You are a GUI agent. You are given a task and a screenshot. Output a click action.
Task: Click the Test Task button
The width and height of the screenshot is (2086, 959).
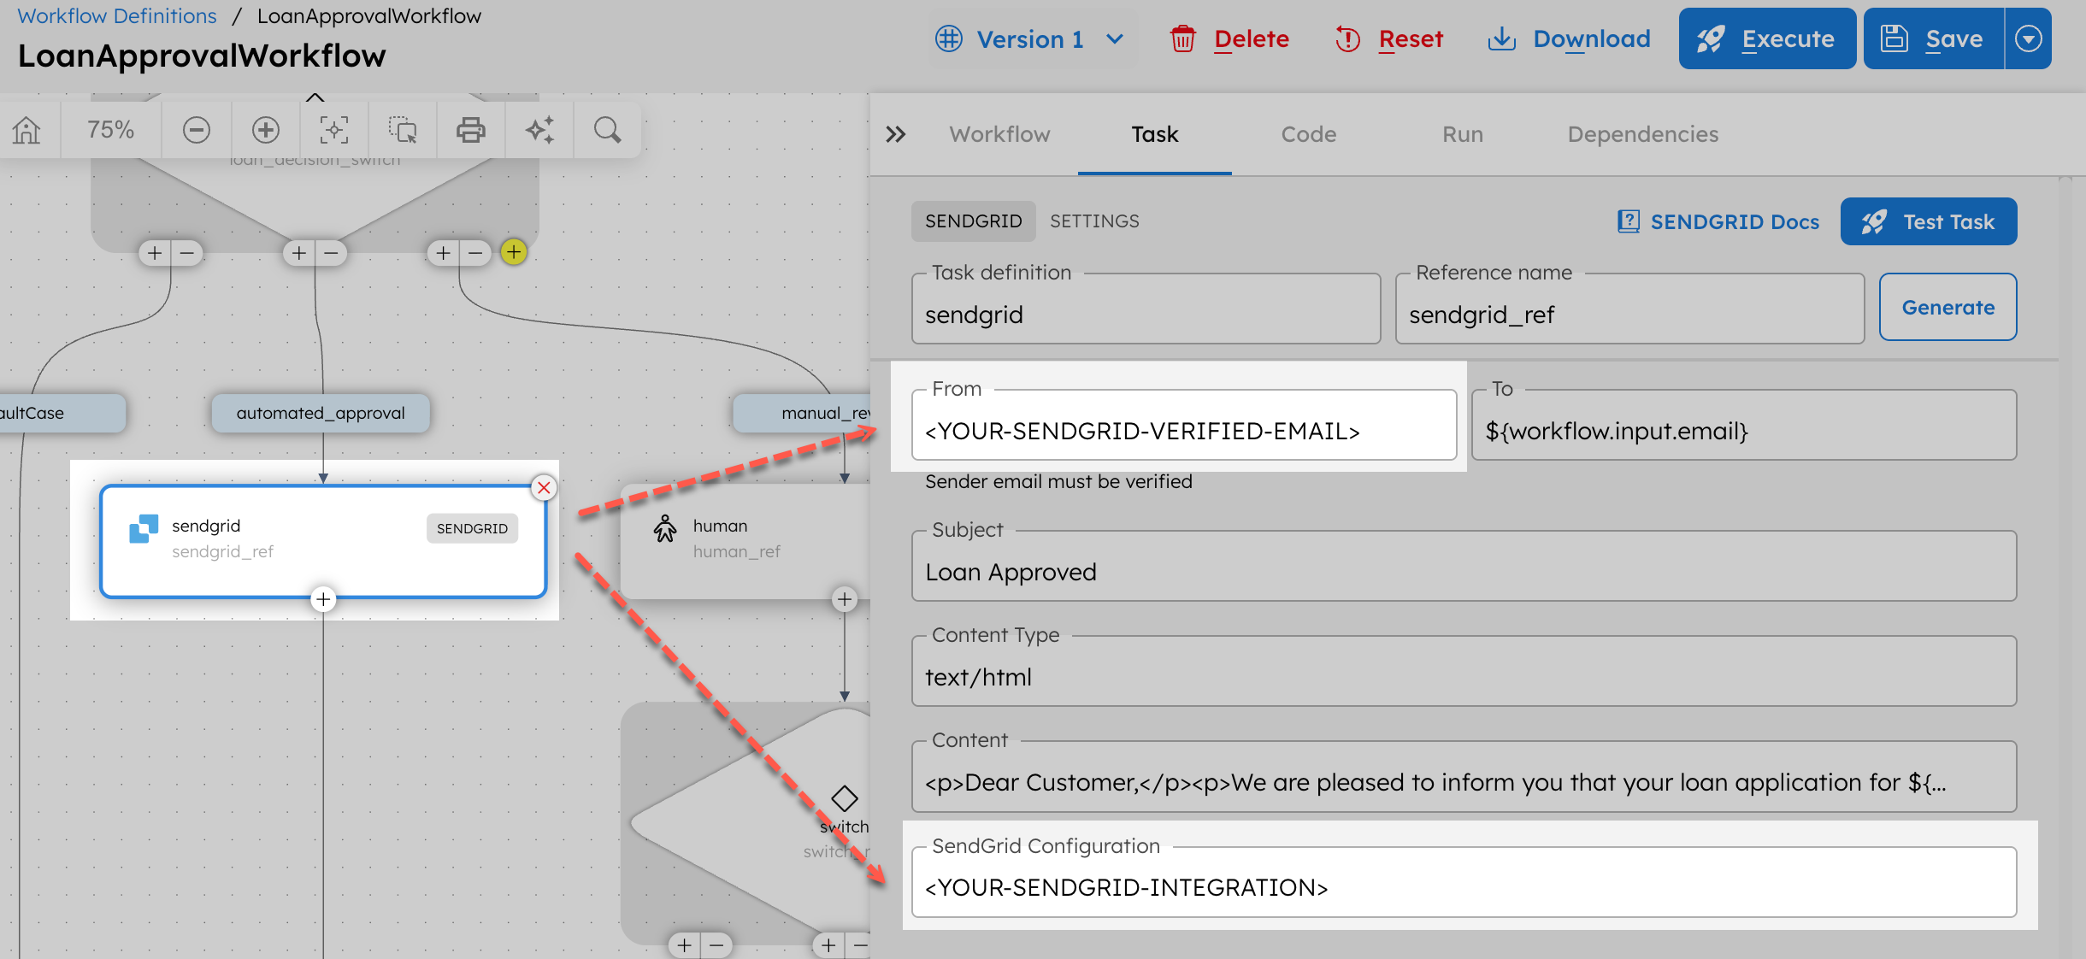[1929, 221]
